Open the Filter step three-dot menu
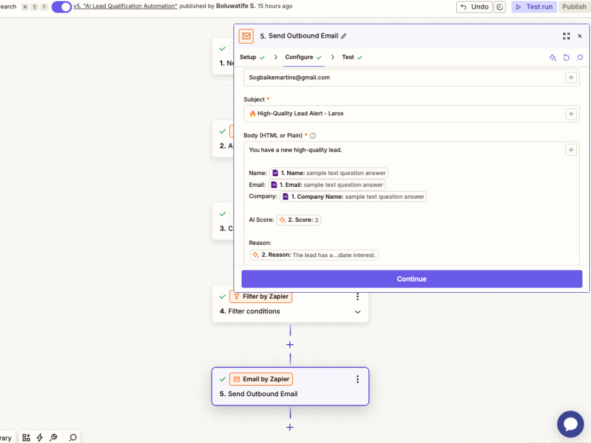 358,296
